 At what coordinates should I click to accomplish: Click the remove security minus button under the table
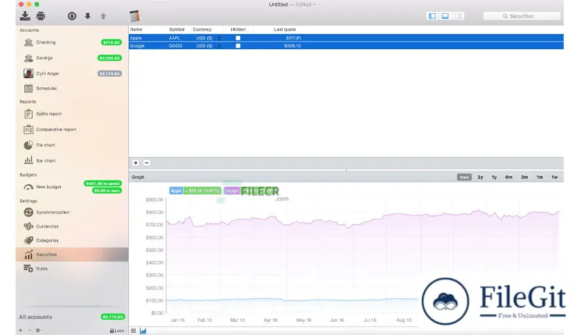tap(147, 163)
